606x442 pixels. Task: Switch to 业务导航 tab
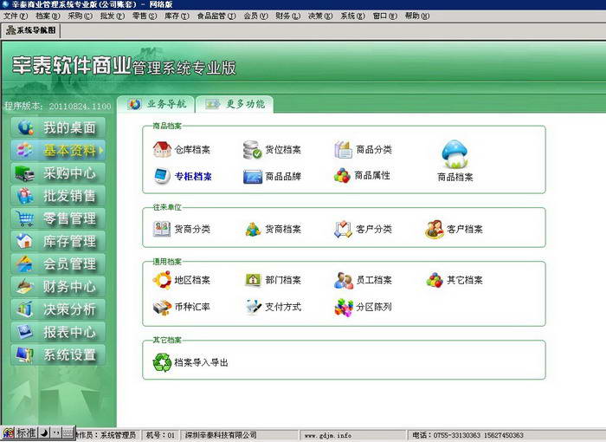tap(157, 104)
